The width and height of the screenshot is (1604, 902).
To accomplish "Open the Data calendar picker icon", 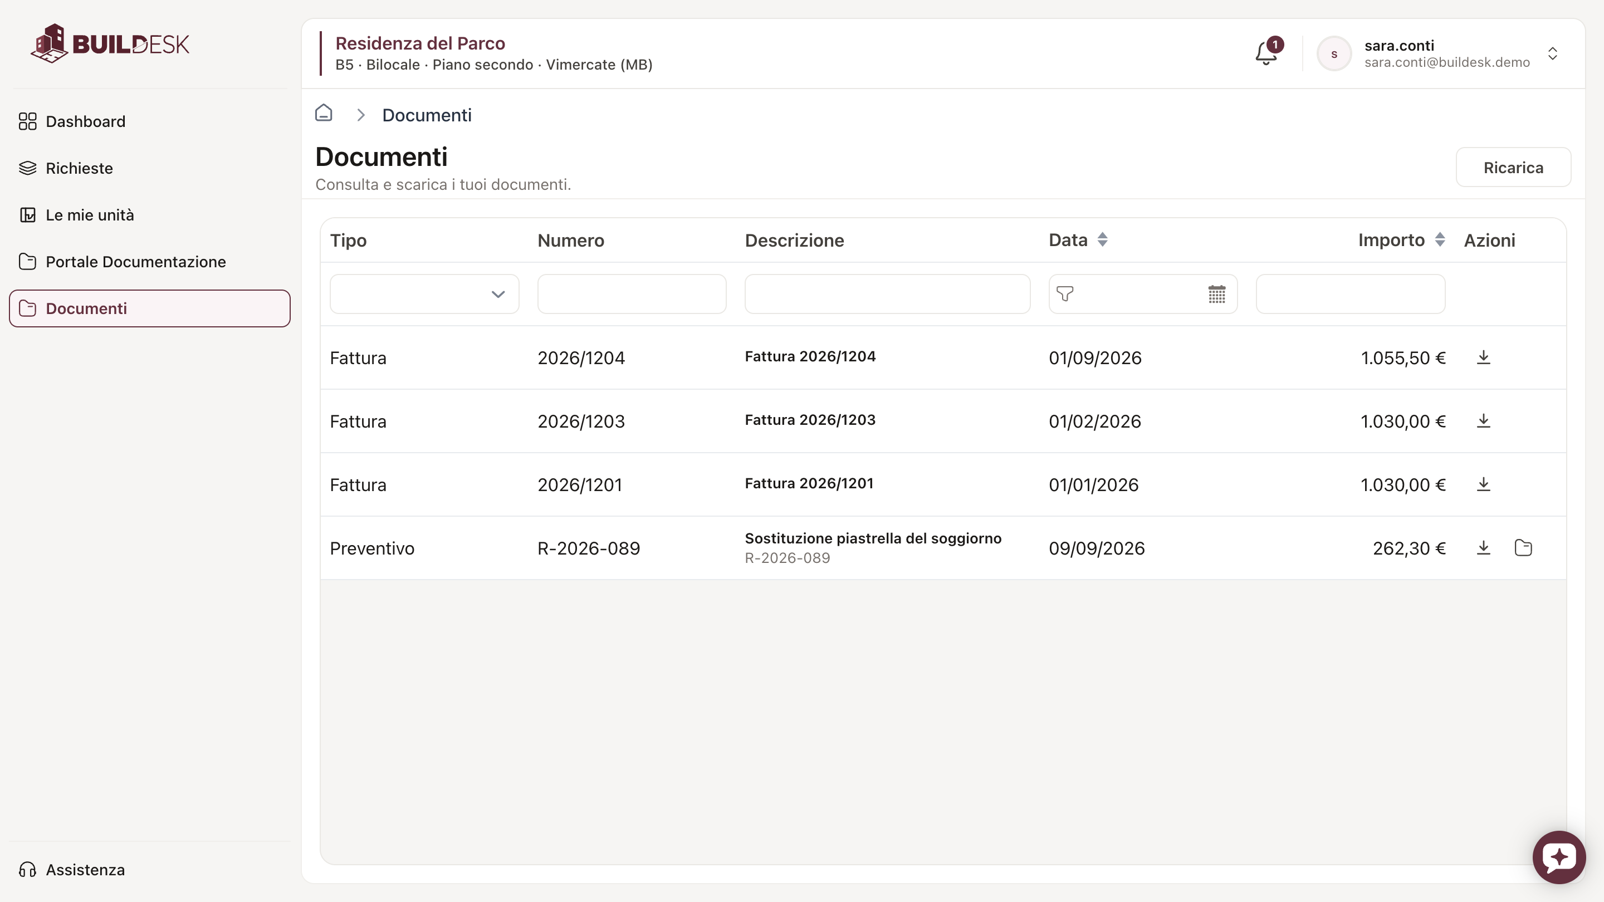I will 1217,294.
